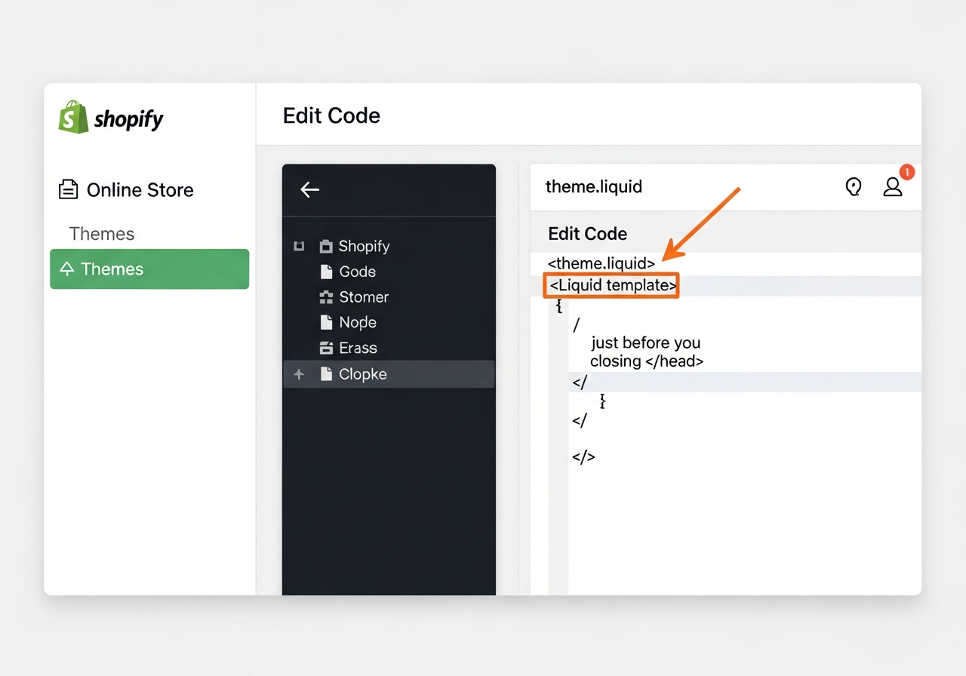Open the Stomer sections icon
966x676 pixels.
click(326, 297)
